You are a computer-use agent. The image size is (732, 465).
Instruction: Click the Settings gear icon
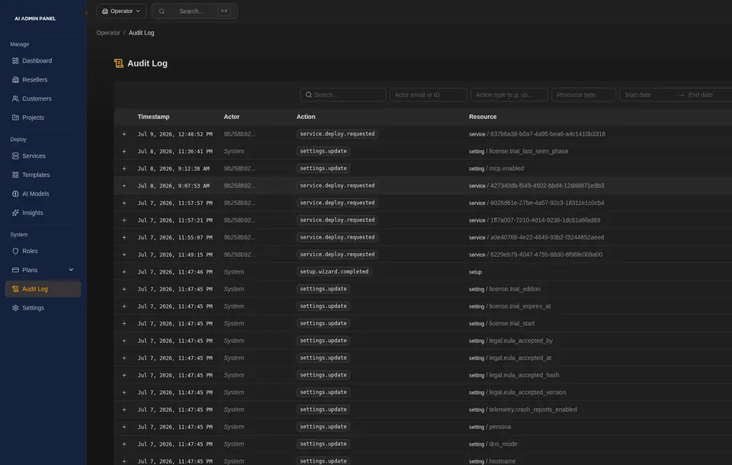(15, 308)
